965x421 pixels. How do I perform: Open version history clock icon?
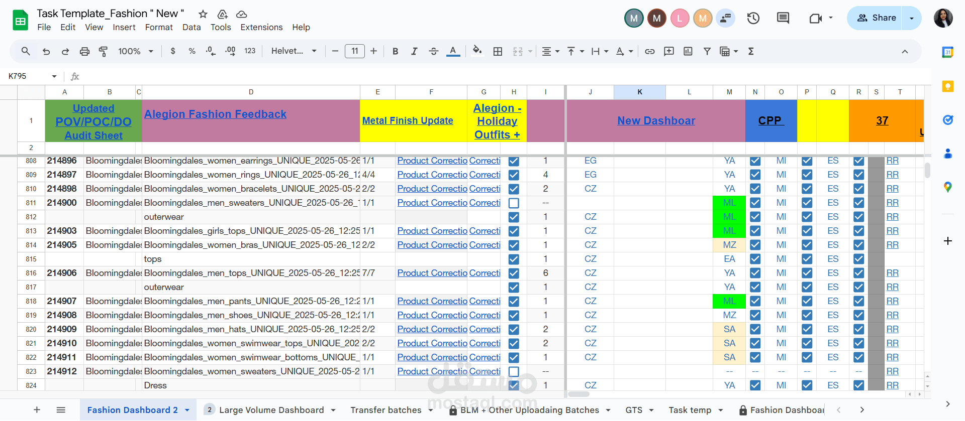[x=753, y=19]
